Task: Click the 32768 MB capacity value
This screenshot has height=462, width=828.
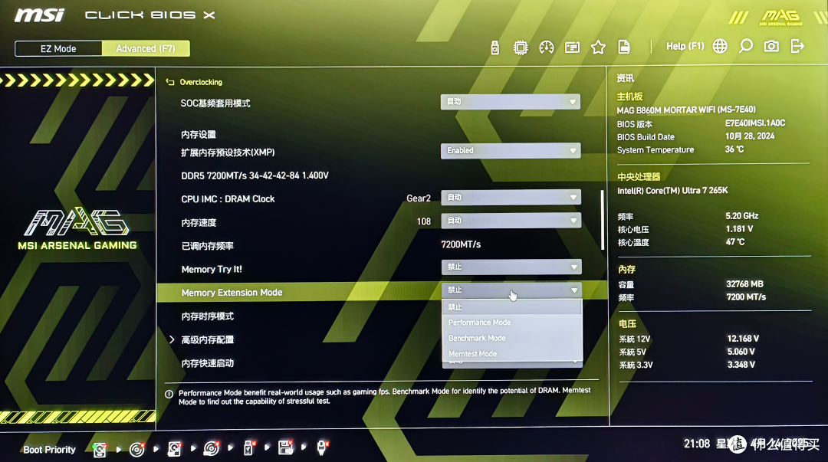Action: coord(744,284)
